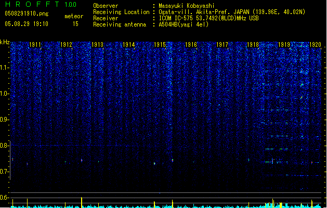
Task: Click the Observer label
Action: click(x=106, y=6)
